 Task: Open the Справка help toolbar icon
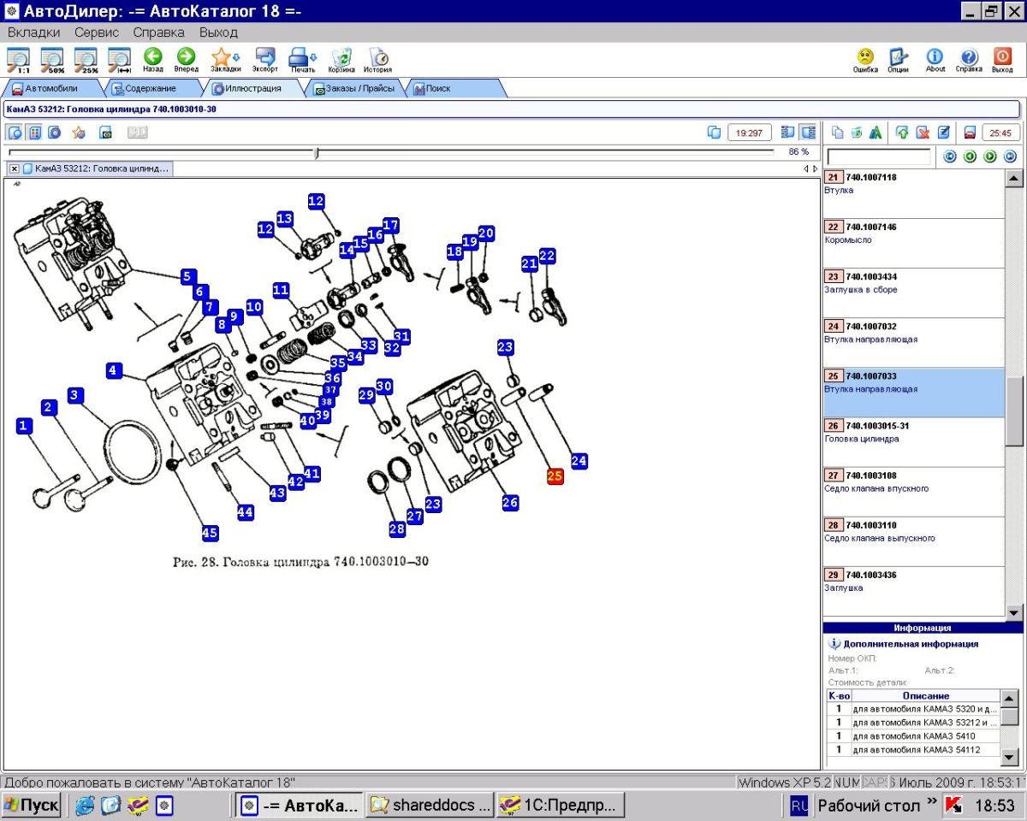point(968,59)
